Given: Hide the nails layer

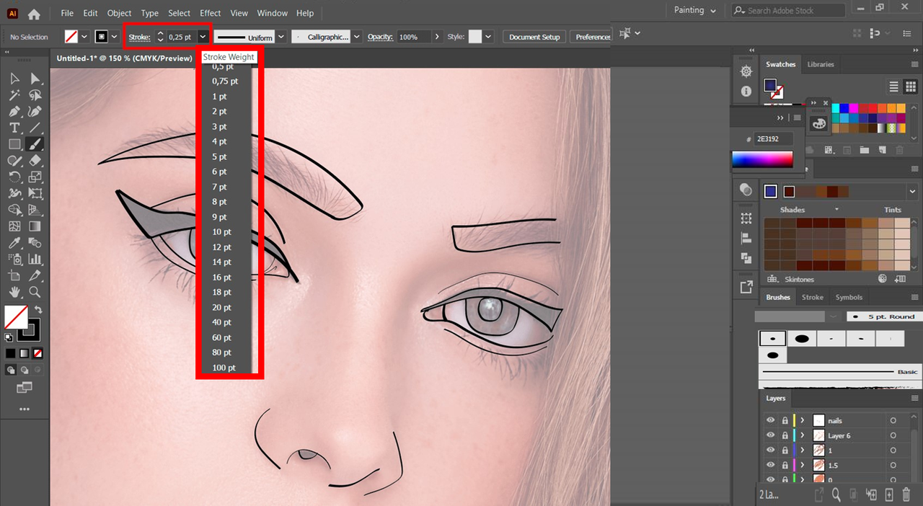Looking at the screenshot, I should tap(771, 420).
